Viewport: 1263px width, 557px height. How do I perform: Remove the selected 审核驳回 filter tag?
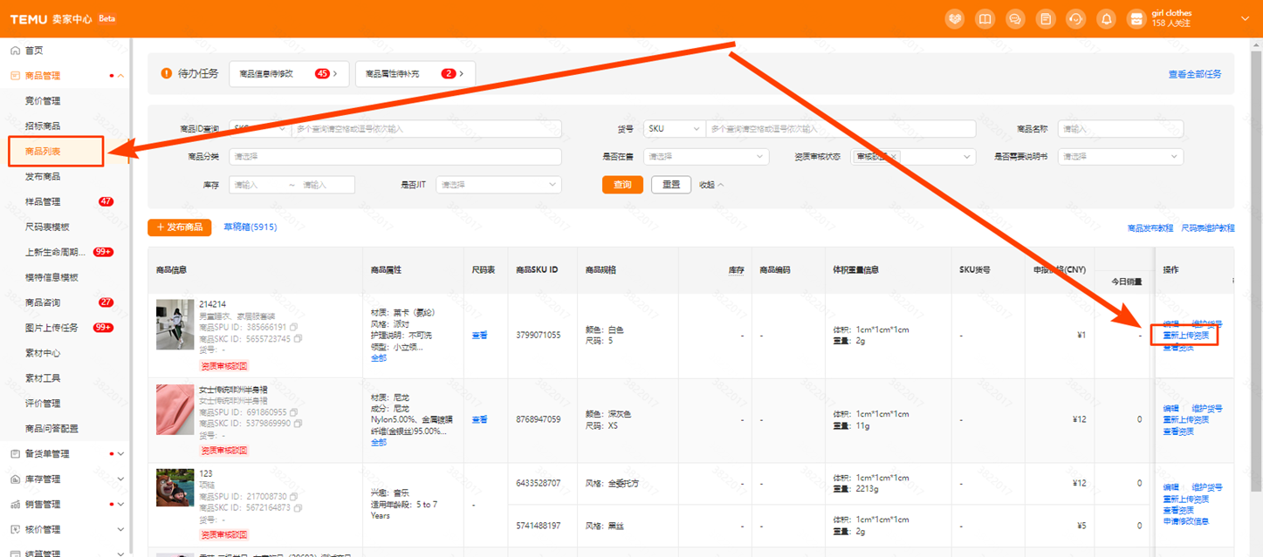894,157
